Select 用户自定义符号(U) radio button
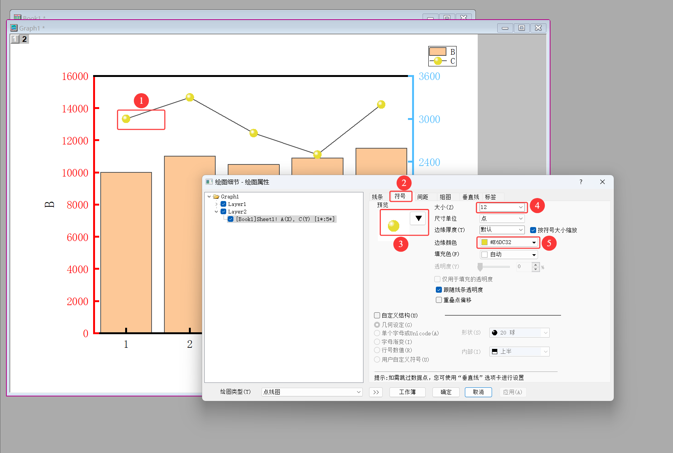Screen dimensions: 673x453 (377, 359)
